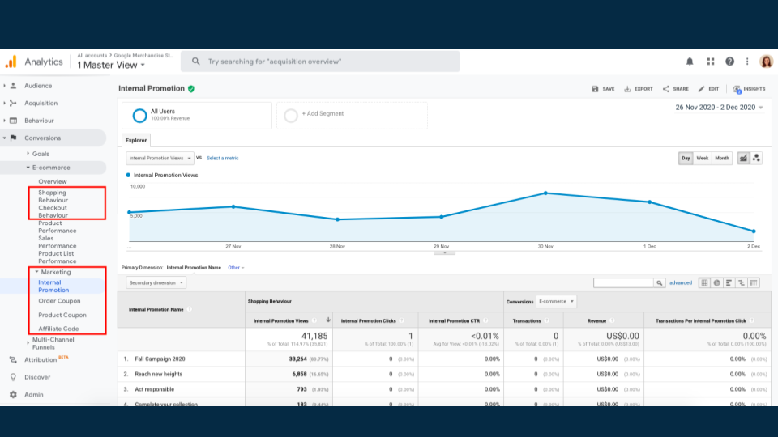Select the Data table view icon

[x=704, y=283]
